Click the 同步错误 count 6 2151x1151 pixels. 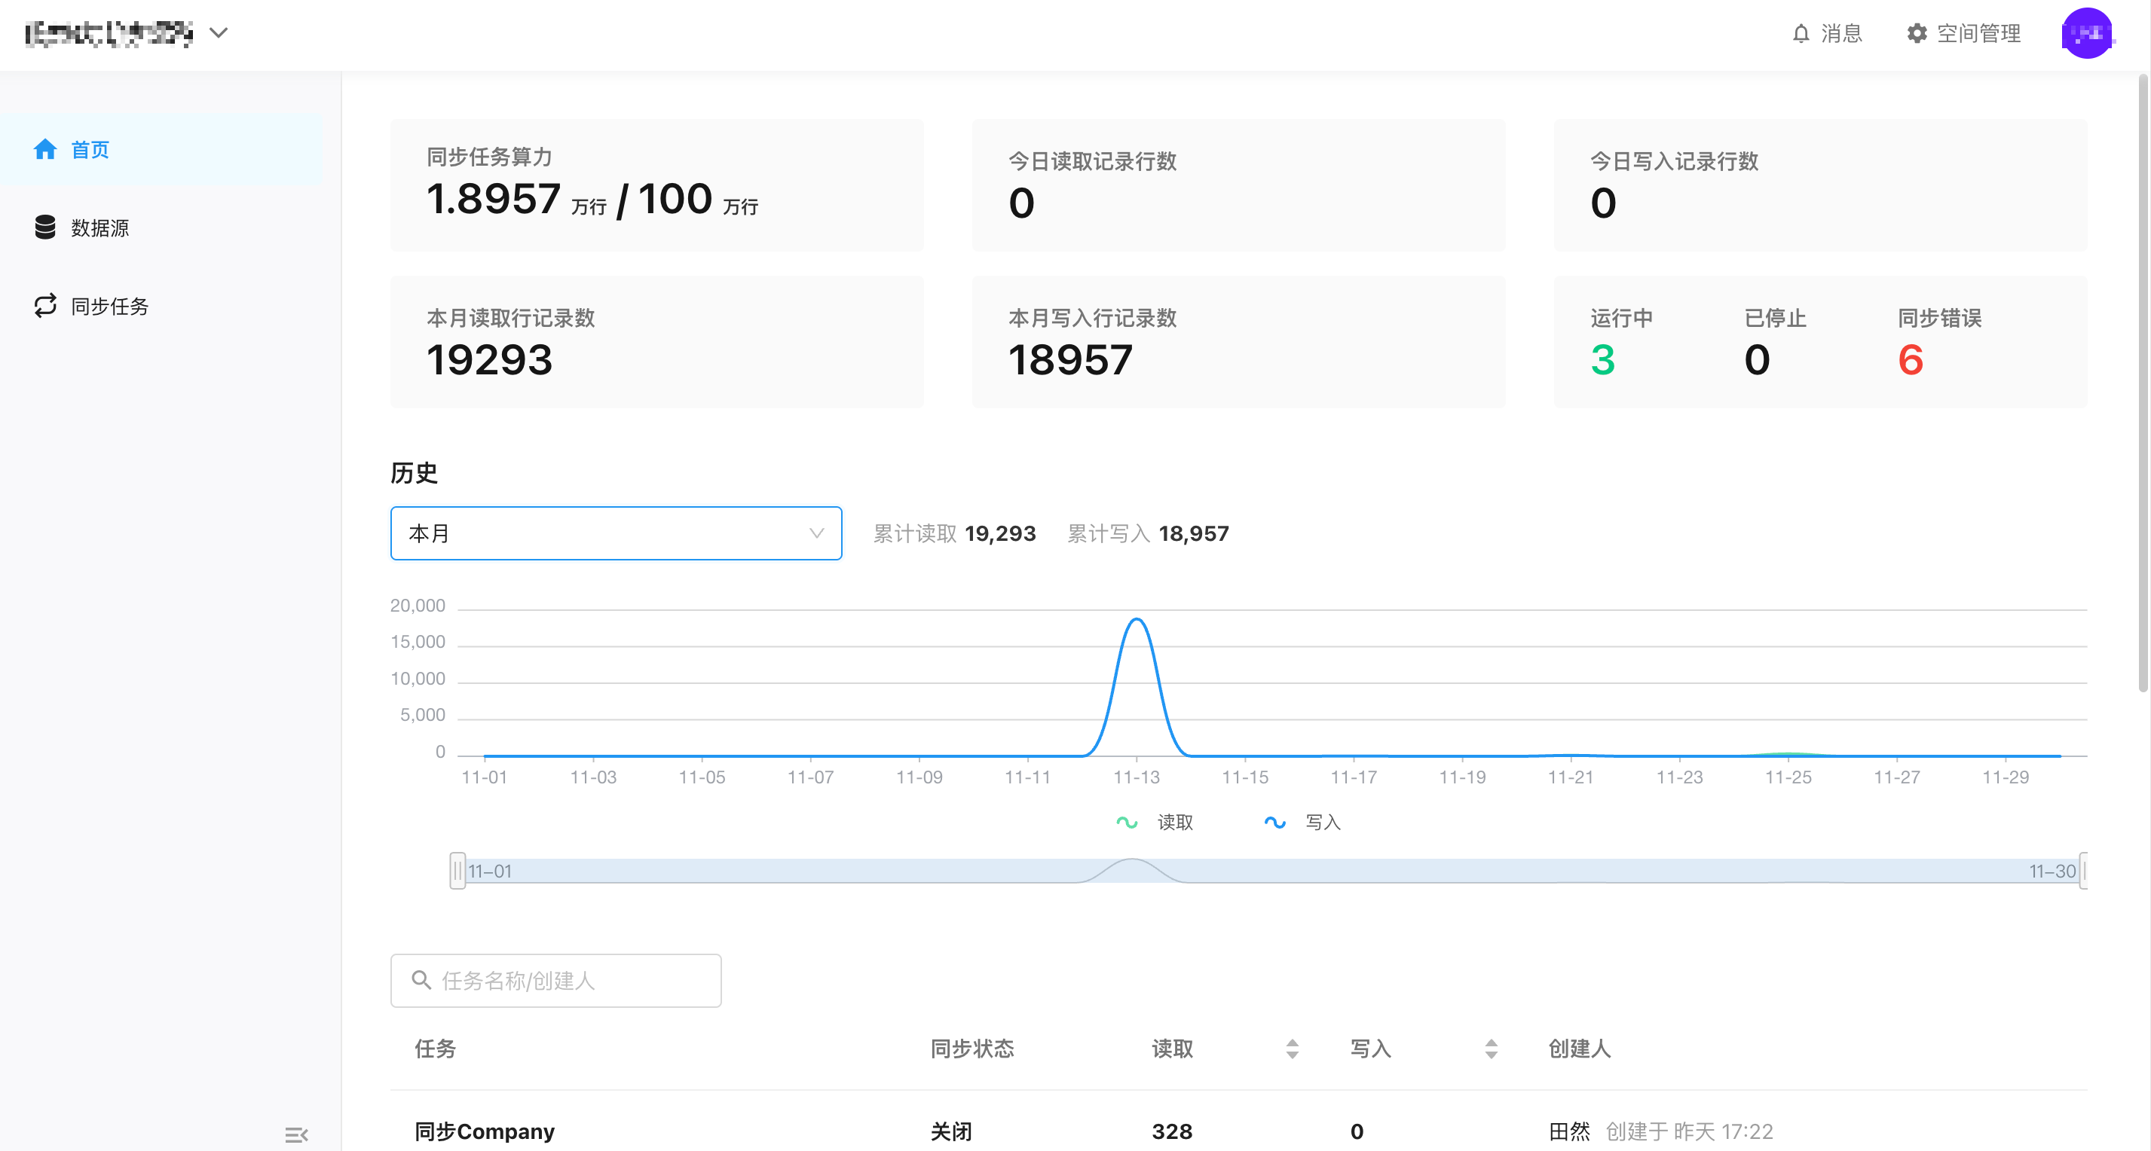coord(1910,360)
